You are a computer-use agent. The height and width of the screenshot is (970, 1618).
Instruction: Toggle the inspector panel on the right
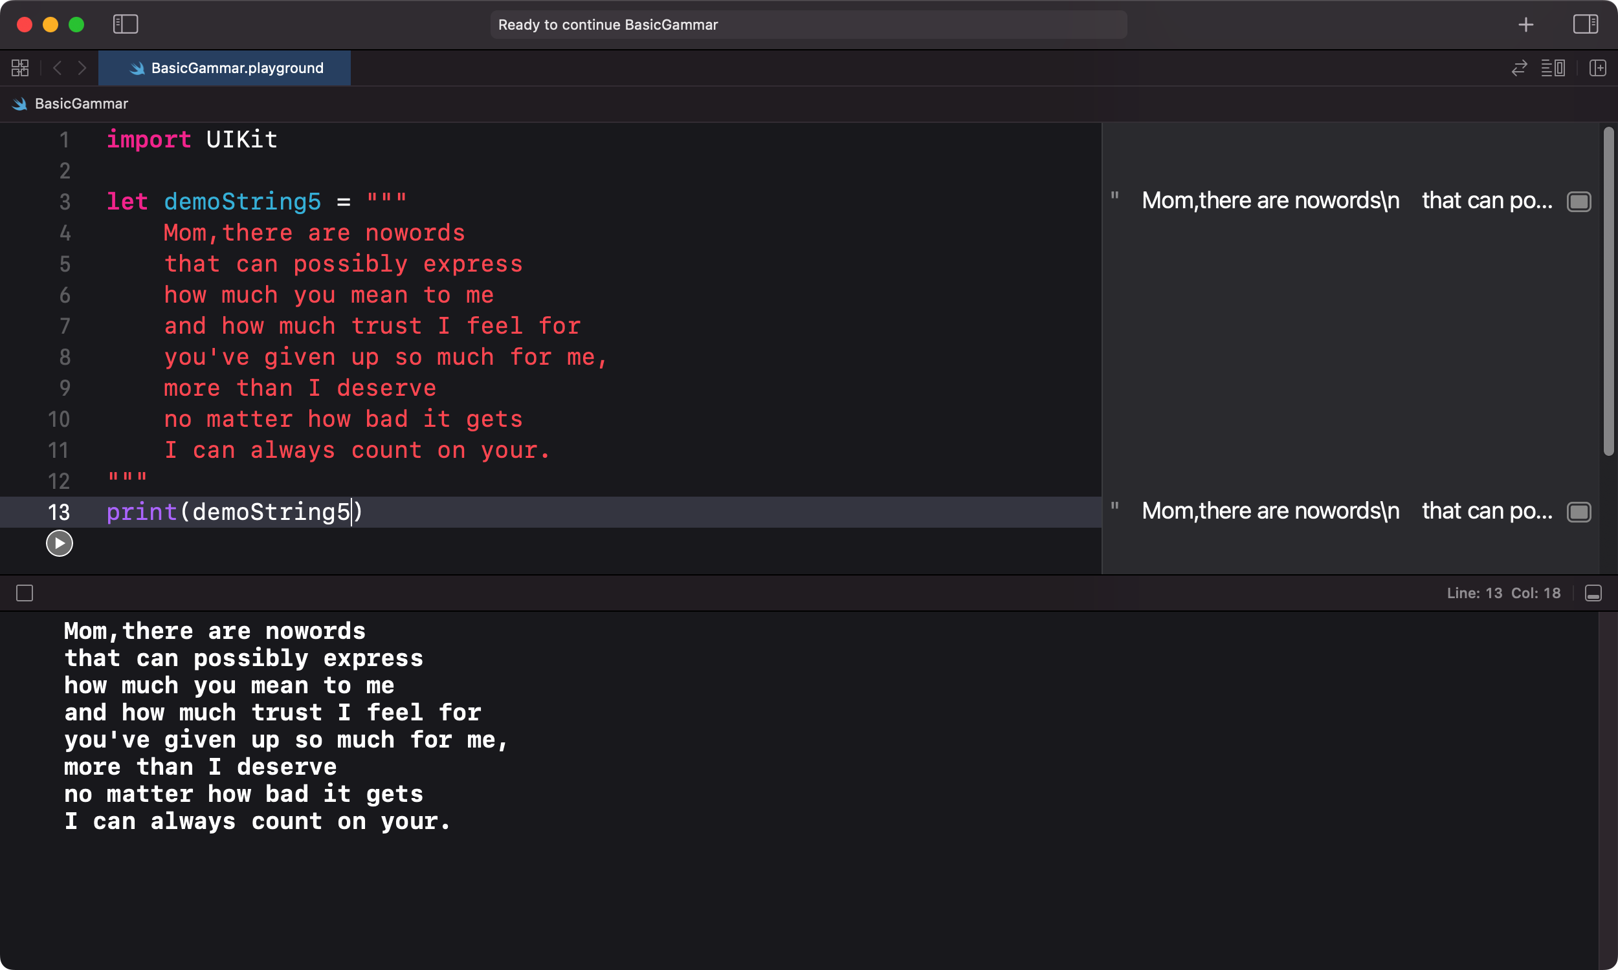point(1585,24)
